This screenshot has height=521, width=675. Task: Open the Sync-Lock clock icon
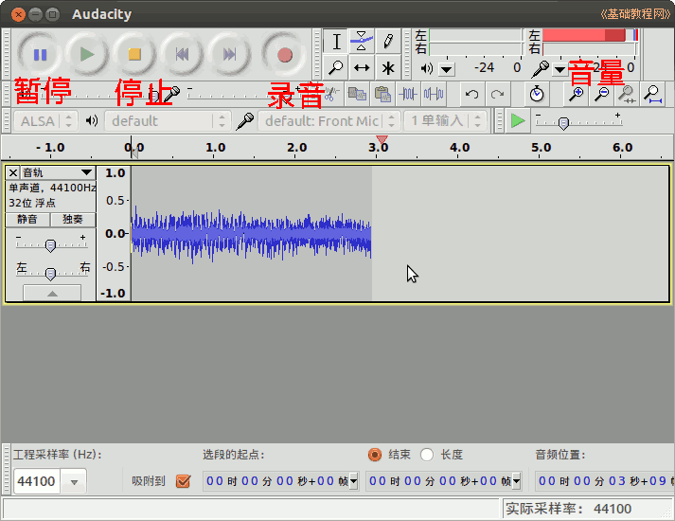pyautogui.click(x=537, y=94)
